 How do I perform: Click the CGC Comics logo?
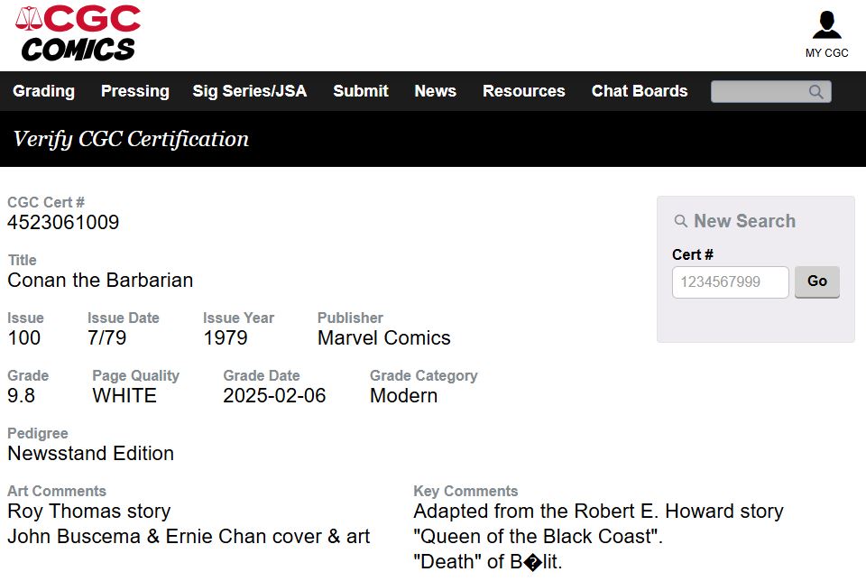78,33
